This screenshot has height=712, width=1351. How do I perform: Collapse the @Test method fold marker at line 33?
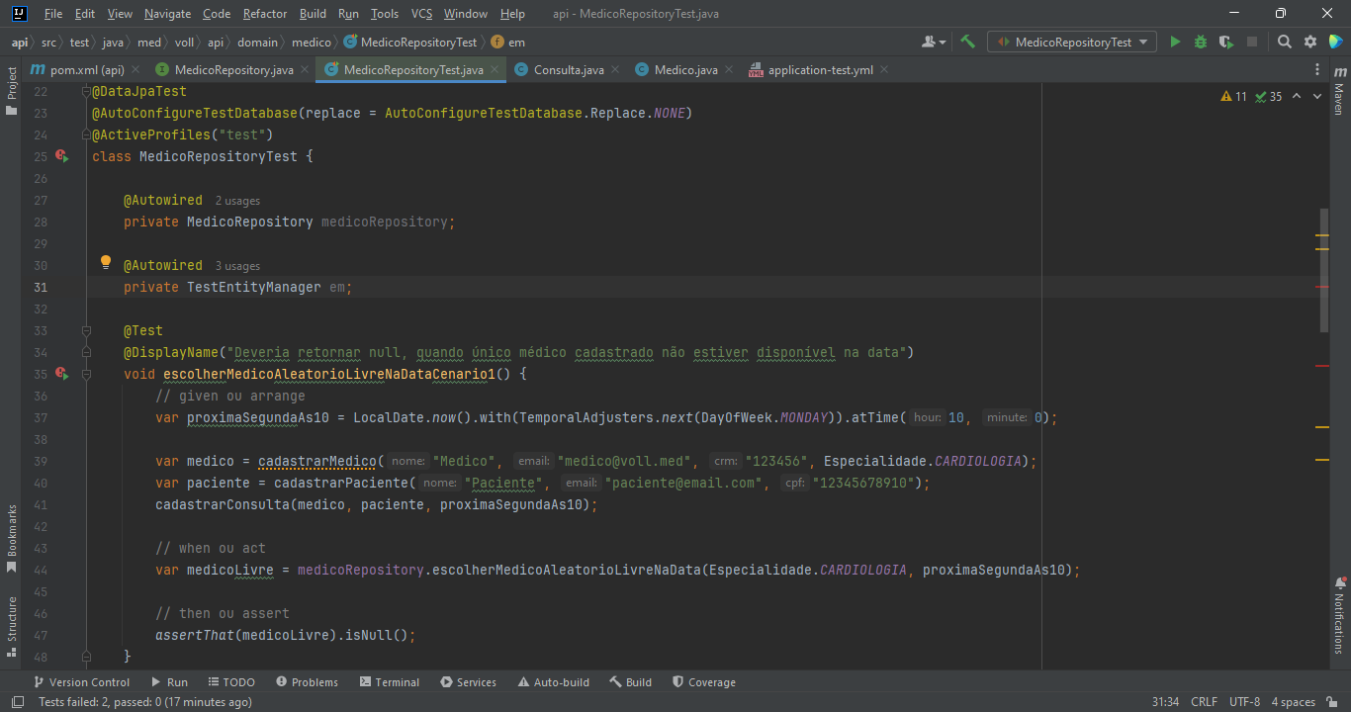tap(87, 330)
